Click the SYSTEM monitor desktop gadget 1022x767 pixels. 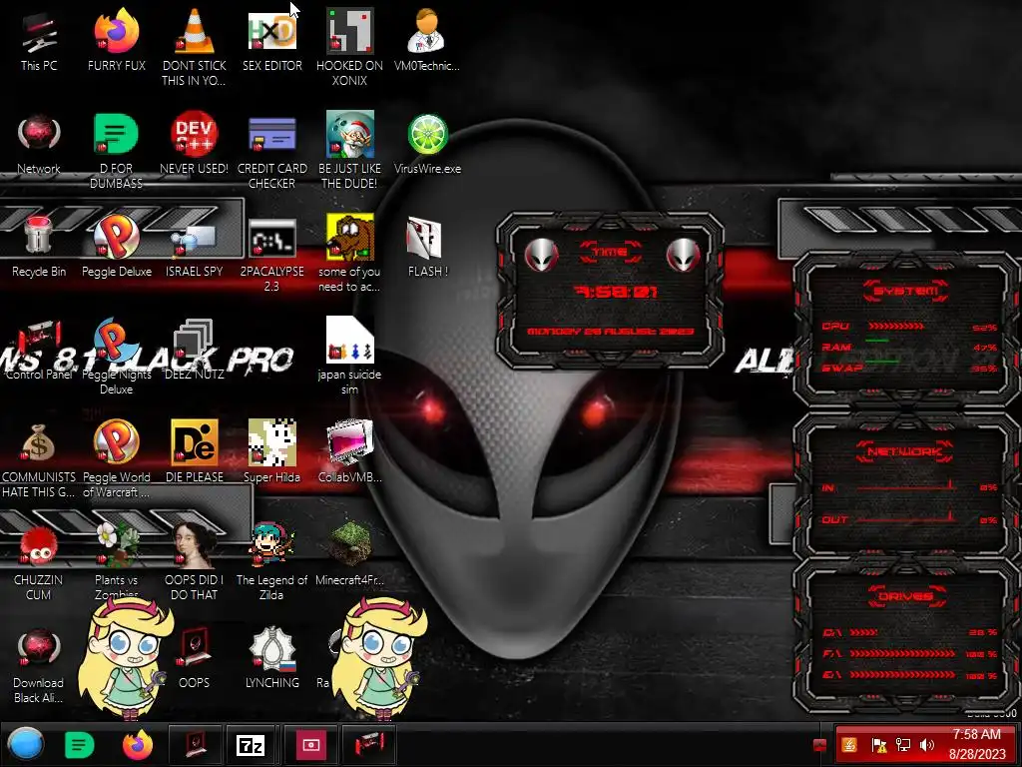point(906,330)
